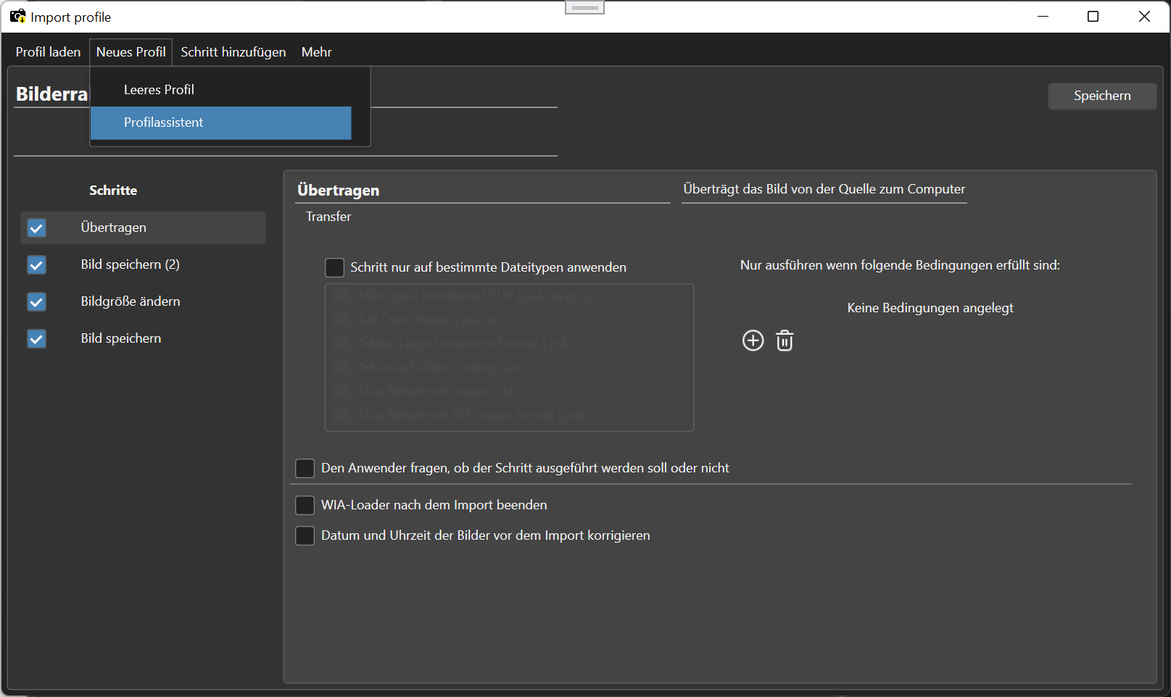This screenshot has height=697, width=1171.
Task: Disable the Bildgröße ändern step
Action: coord(36,302)
